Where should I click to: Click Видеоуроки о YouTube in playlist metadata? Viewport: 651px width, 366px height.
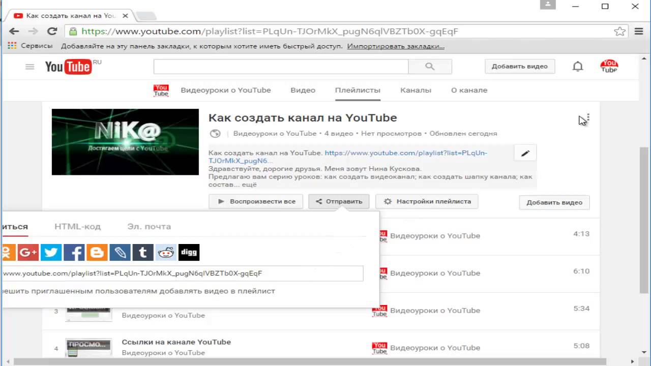pos(275,134)
